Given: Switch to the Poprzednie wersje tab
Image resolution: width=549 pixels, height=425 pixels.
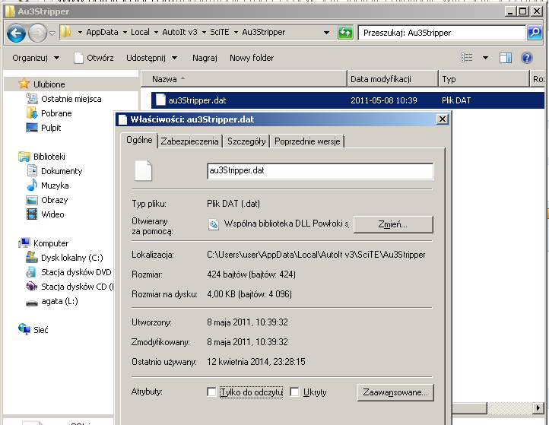Looking at the screenshot, I should tap(307, 141).
